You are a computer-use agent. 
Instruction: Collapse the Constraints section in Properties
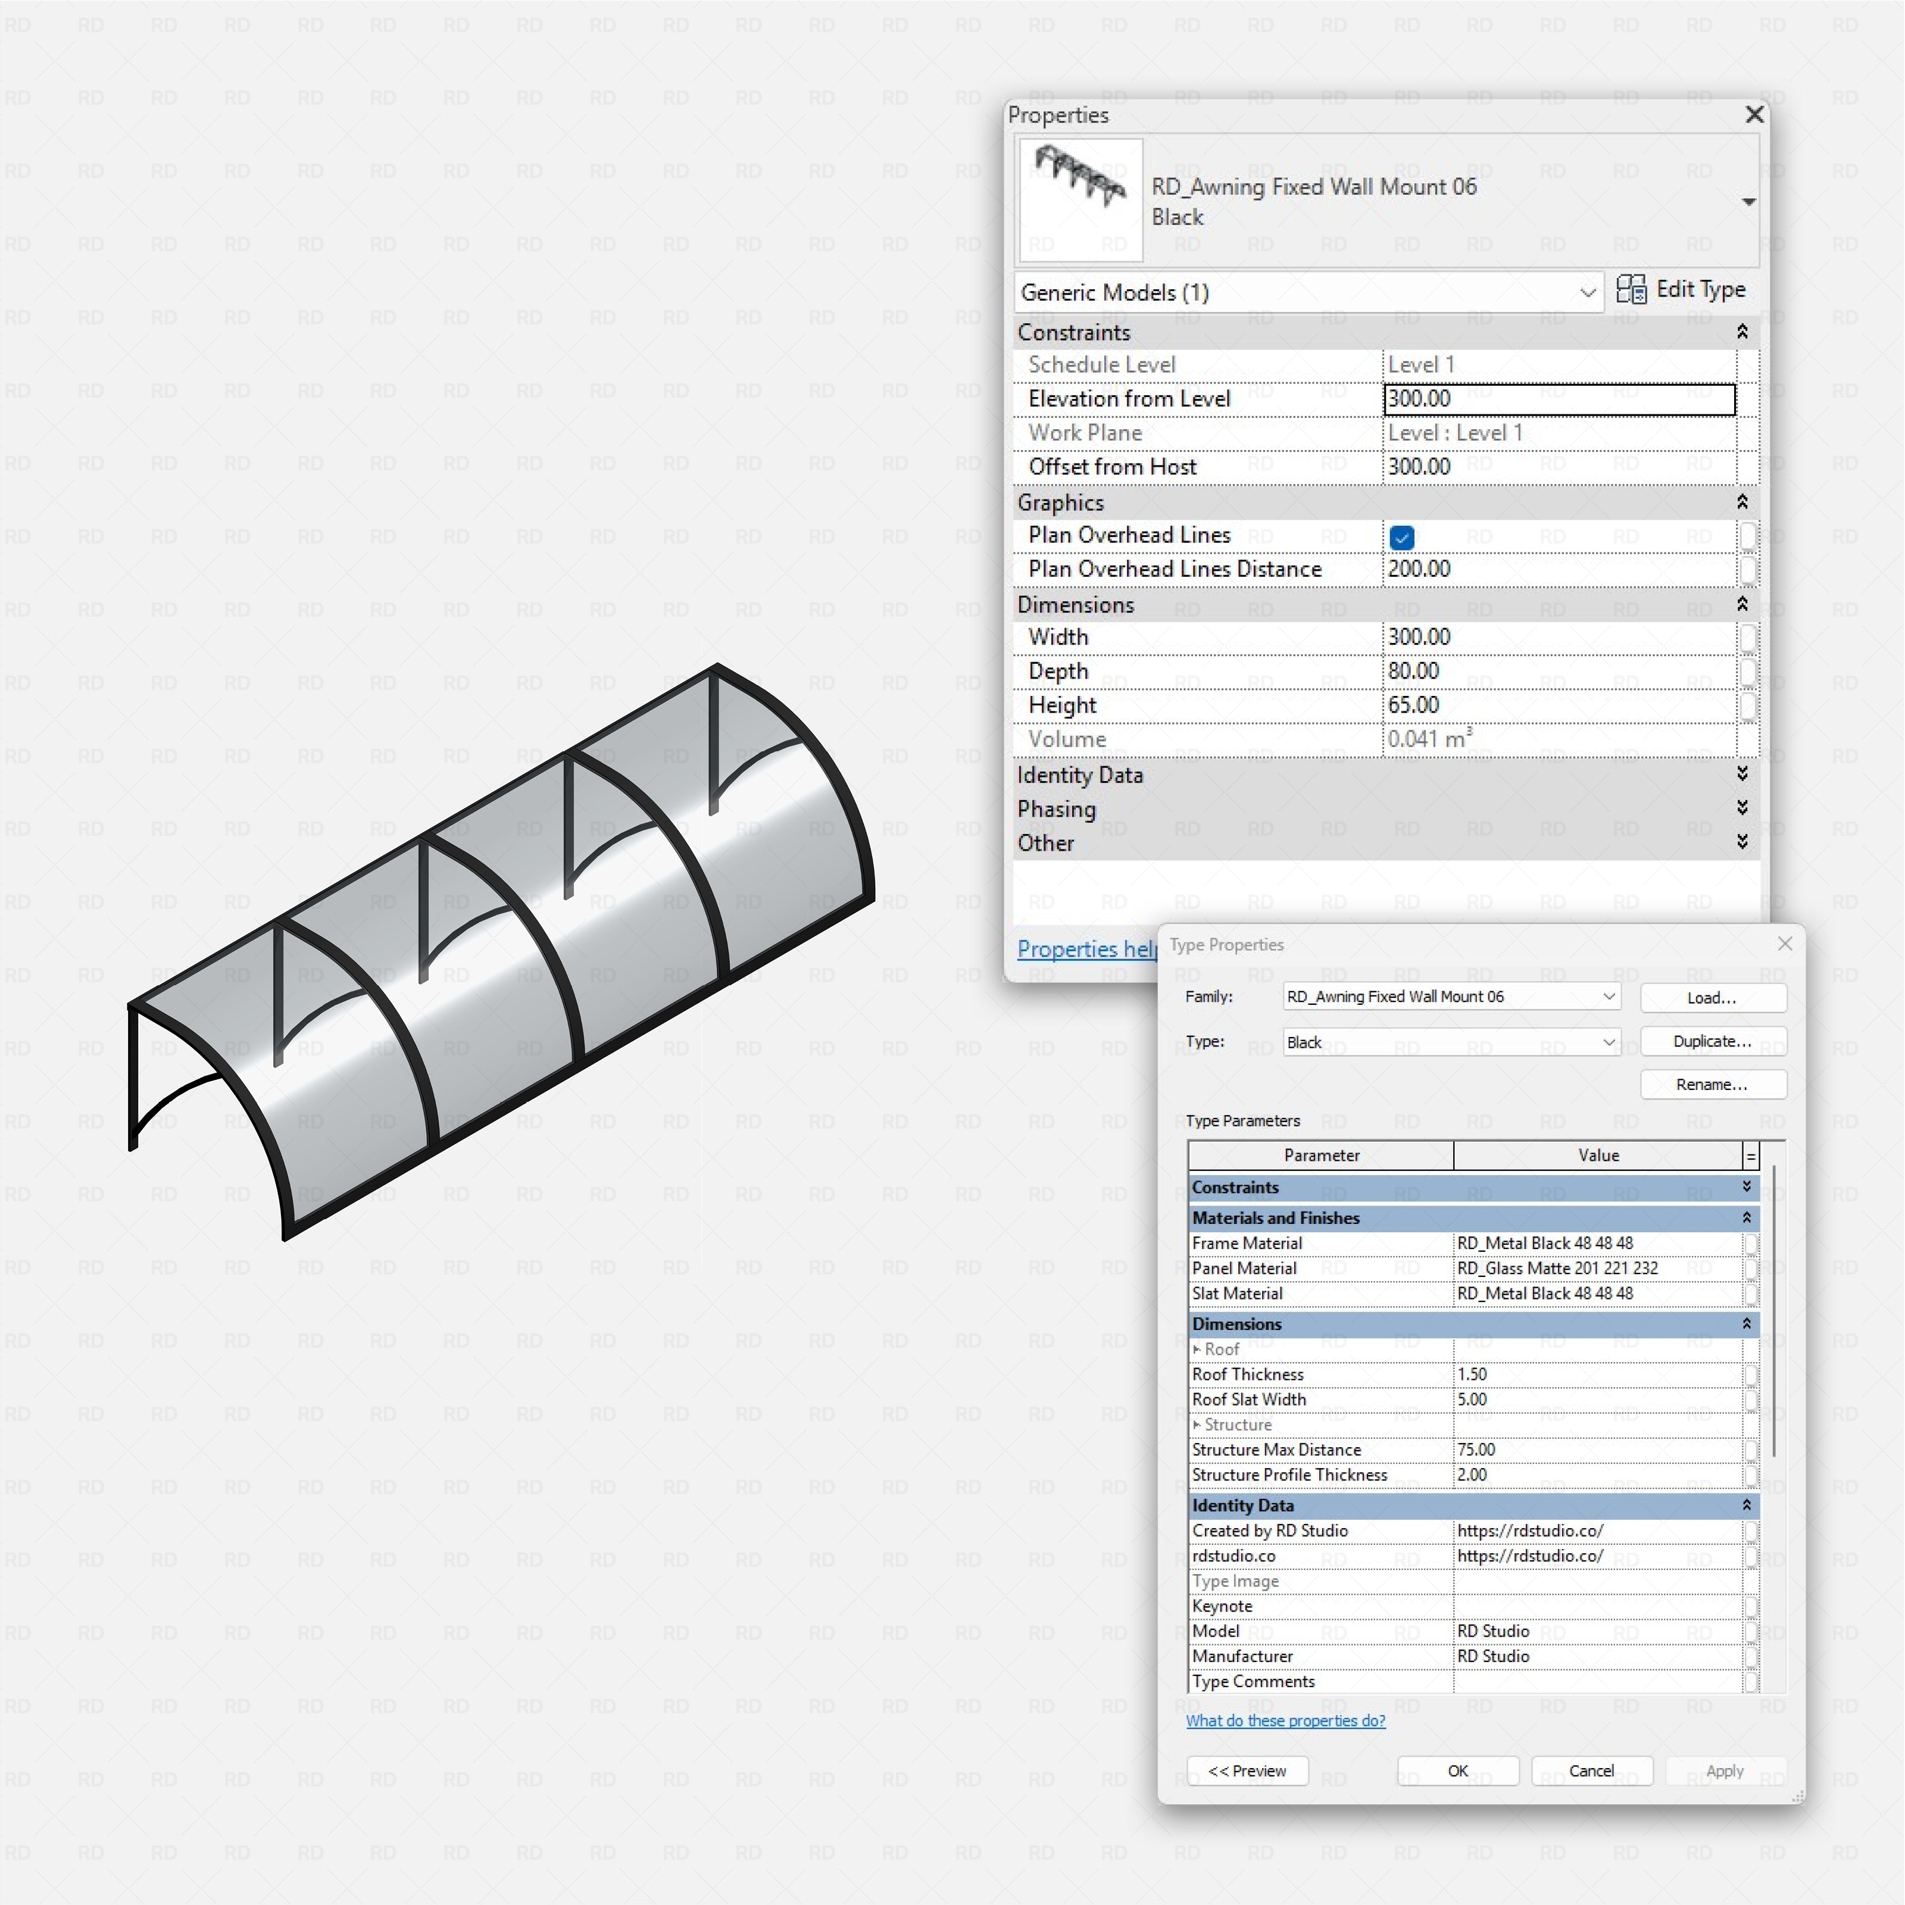click(1742, 332)
